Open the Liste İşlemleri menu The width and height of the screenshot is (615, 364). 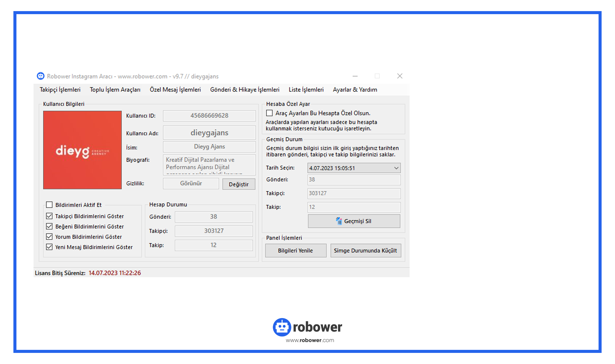tap(306, 90)
